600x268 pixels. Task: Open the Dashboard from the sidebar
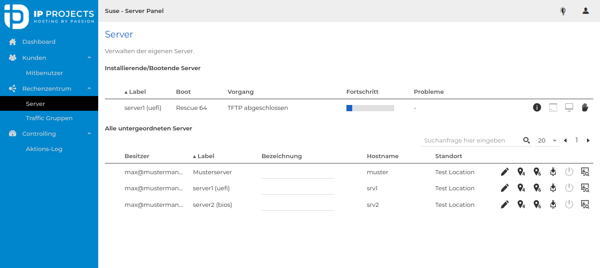pos(39,42)
